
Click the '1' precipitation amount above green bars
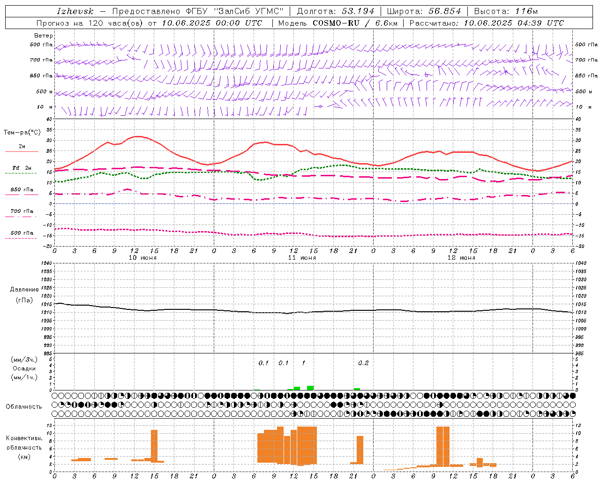pos(303,363)
